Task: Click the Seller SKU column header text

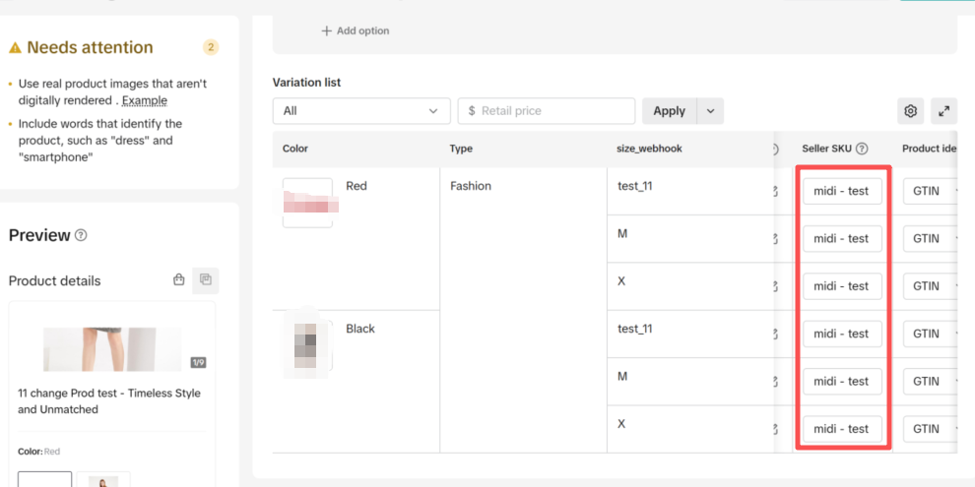Action: [827, 150]
